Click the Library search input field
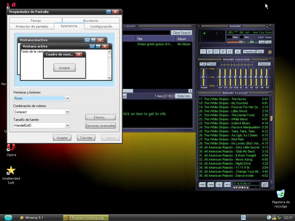 click(x=146, y=33)
